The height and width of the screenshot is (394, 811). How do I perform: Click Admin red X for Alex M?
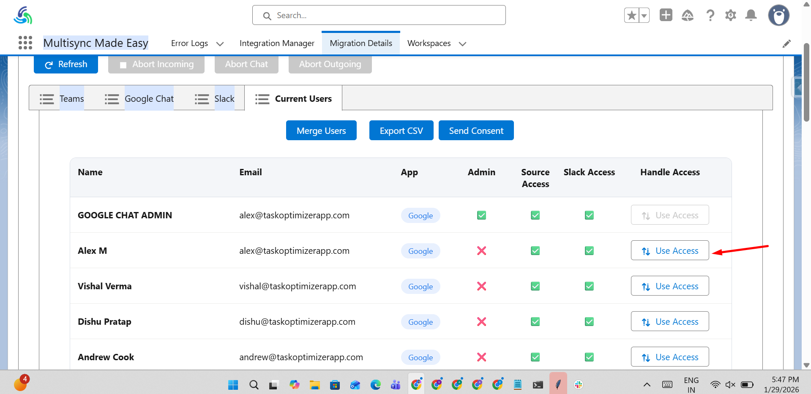[481, 251]
